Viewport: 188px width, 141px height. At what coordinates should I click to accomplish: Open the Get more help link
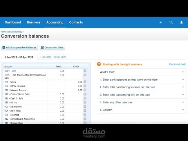(177, 64)
